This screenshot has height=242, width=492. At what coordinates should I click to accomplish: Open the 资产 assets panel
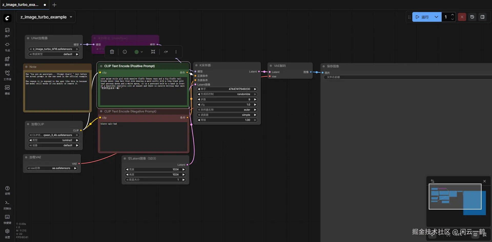tap(7, 32)
